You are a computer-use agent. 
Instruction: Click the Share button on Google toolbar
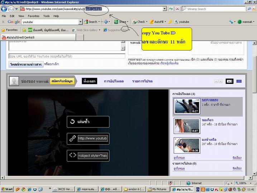121,22
